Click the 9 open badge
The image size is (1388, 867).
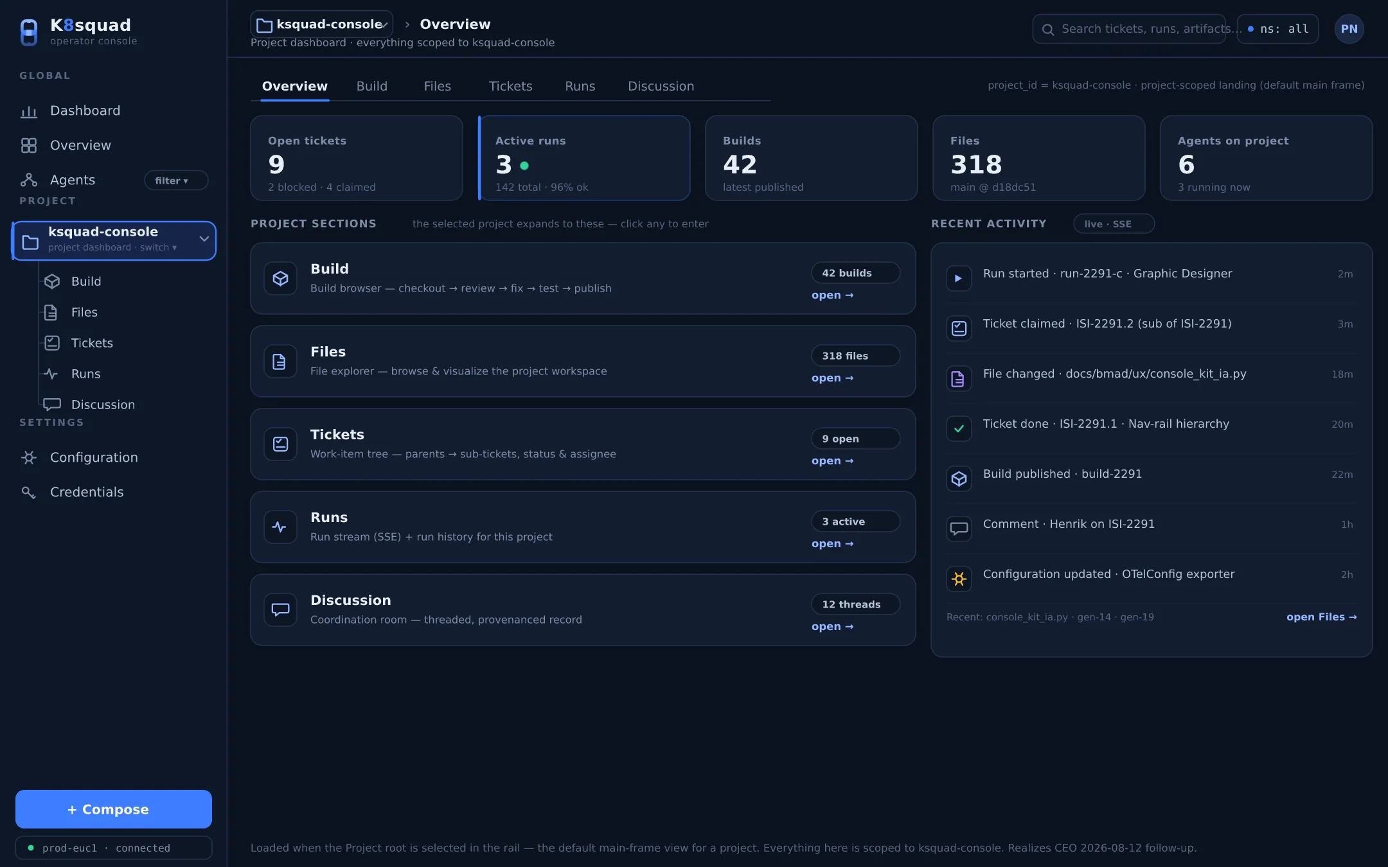point(855,439)
